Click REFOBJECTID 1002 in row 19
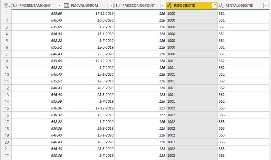The width and height of the screenshot is (271, 160). click(x=171, y=135)
